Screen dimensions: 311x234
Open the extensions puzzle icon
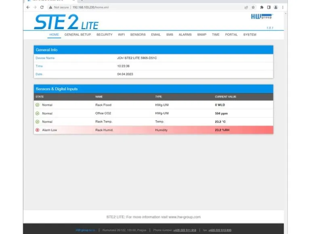pyautogui.click(x=262, y=7)
